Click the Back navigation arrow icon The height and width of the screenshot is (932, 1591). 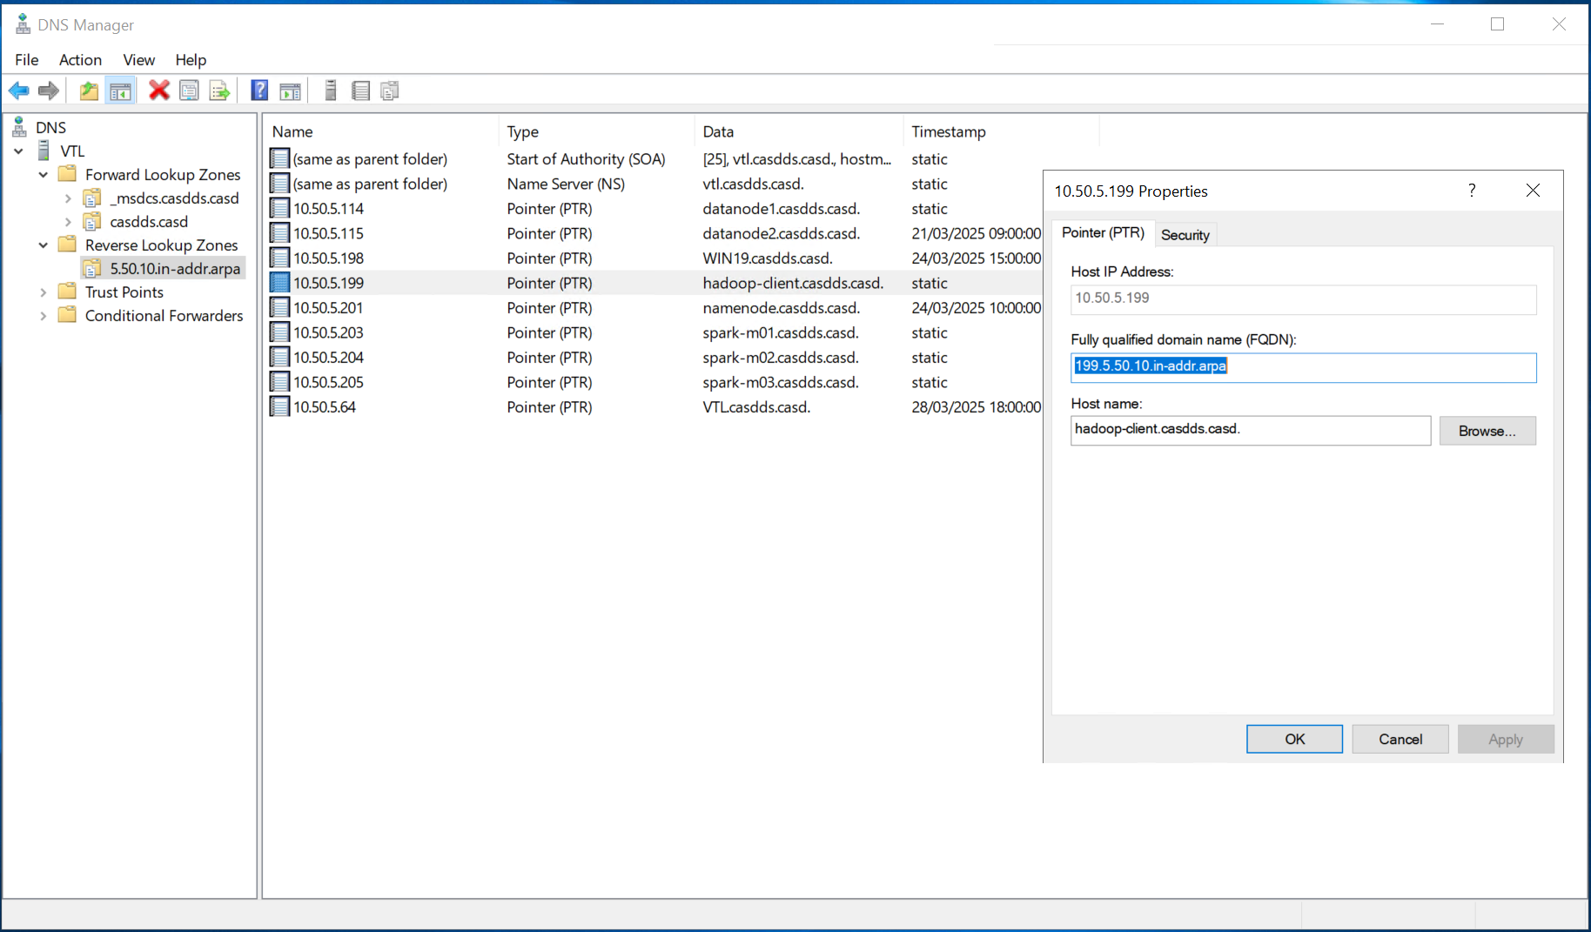pos(18,90)
